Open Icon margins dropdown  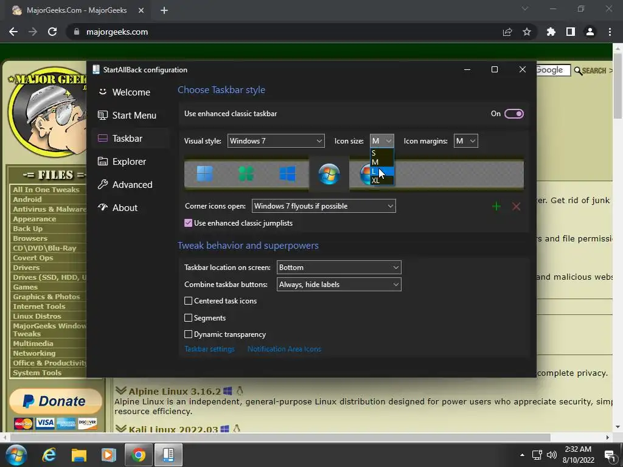[x=465, y=141]
